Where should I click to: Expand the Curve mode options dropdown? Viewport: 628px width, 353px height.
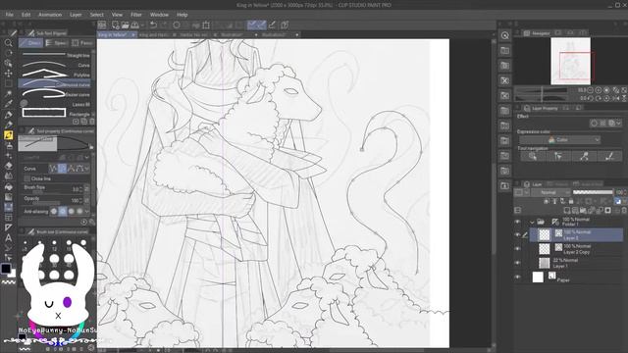87,169
